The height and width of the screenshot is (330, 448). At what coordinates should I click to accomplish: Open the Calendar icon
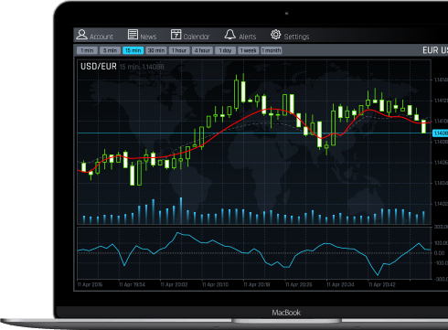(176, 34)
